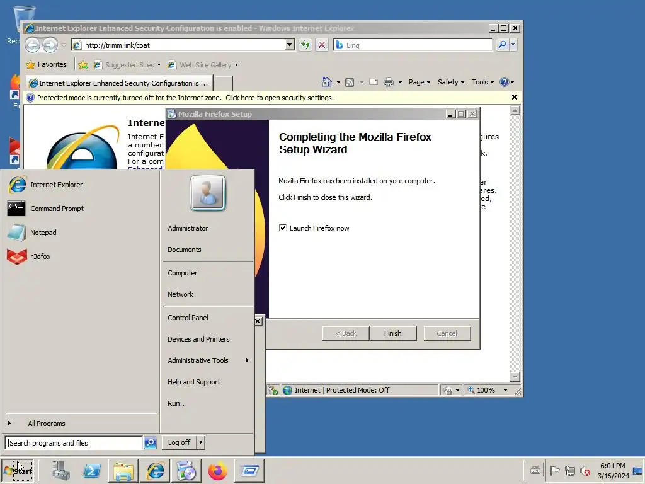
Task: Uncheck Launch Firefox now checkbox
Action: [283, 228]
